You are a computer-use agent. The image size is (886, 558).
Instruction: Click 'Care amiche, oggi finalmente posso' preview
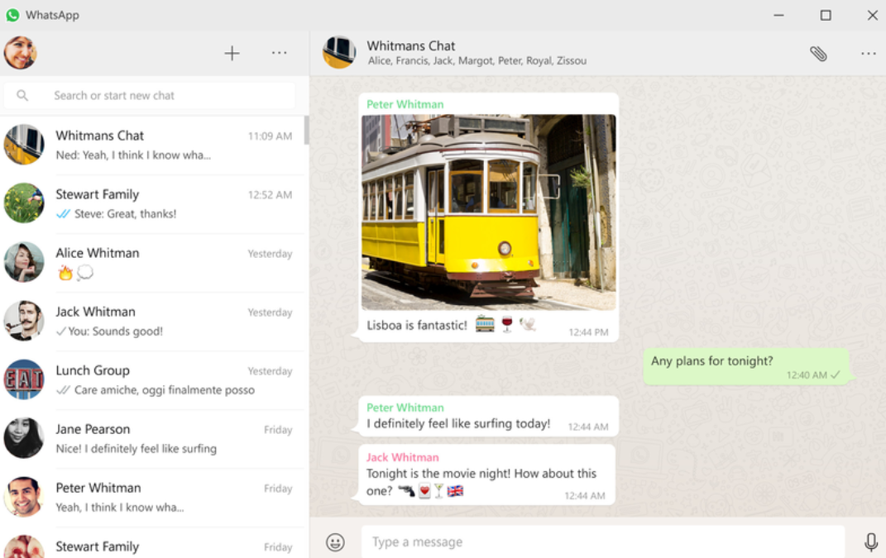165,390
